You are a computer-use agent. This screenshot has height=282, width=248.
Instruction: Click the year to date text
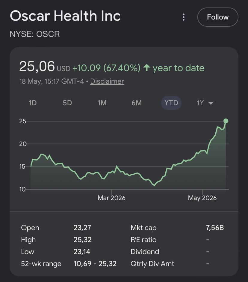[x=179, y=68]
